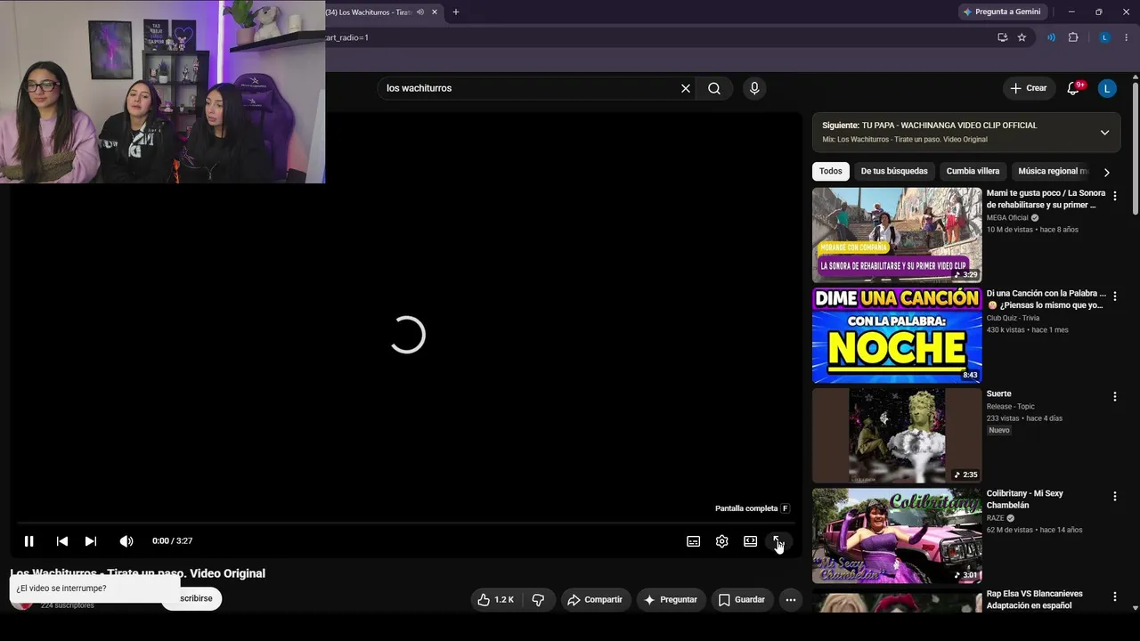Open more actions menu beside Guardar

pyautogui.click(x=790, y=600)
